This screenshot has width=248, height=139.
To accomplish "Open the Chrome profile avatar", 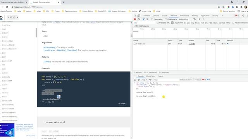I will click(x=246, y=7).
